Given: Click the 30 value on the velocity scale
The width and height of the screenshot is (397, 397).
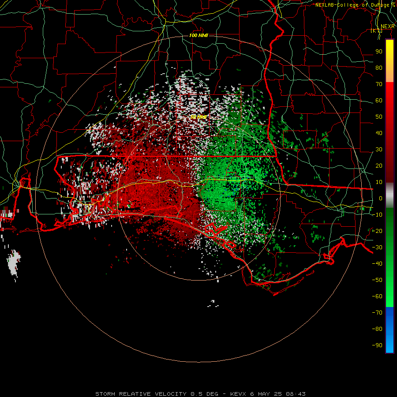Looking at the screenshot, I should 379,150.
